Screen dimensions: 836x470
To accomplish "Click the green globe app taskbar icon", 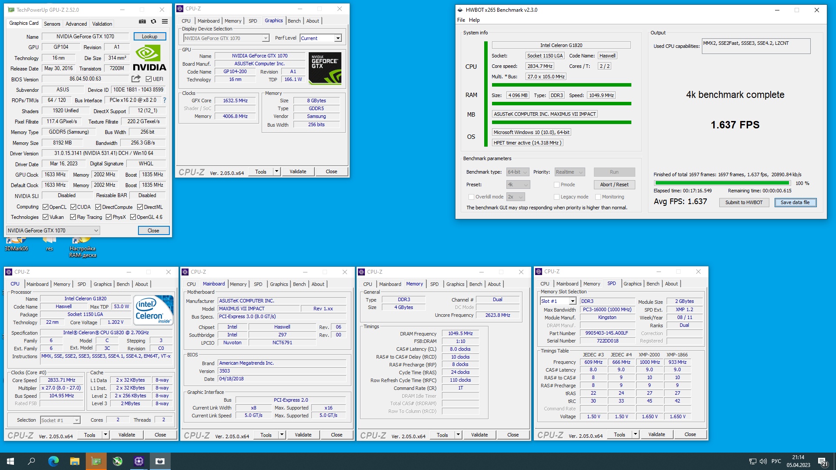I will coord(117,461).
